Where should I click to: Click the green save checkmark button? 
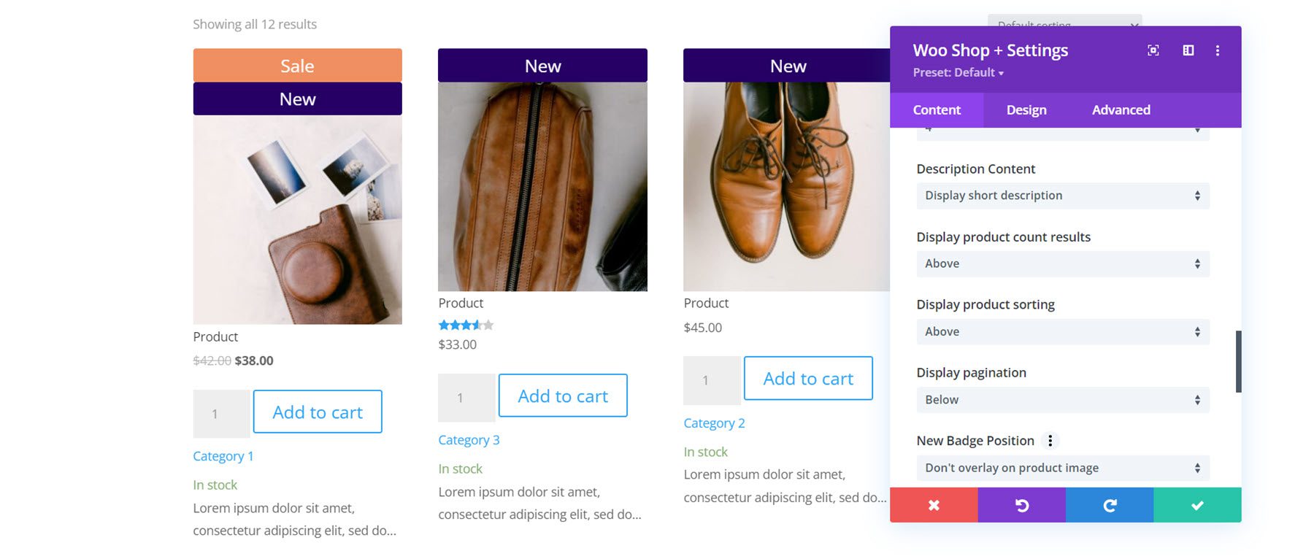1197,505
